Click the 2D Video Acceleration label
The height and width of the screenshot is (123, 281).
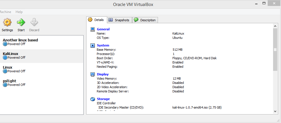pyautogui.click(x=112, y=87)
